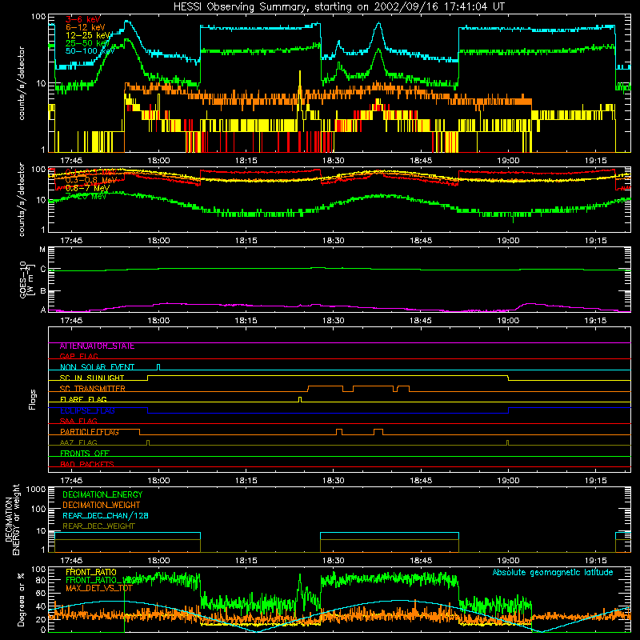Screen dimensions: 640x640
Task: Click the DECIMATION_ENERGY legend label
Action: pyautogui.click(x=102, y=494)
